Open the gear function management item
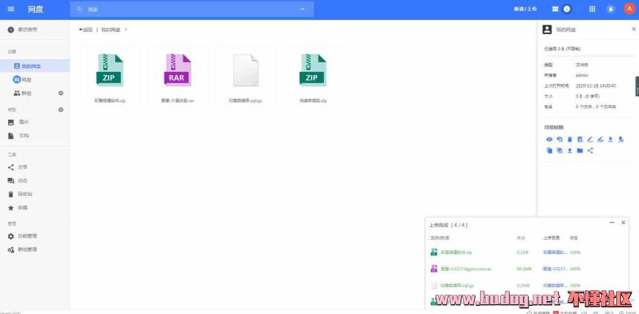This screenshot has width=639, height=314. click(22, 236)
